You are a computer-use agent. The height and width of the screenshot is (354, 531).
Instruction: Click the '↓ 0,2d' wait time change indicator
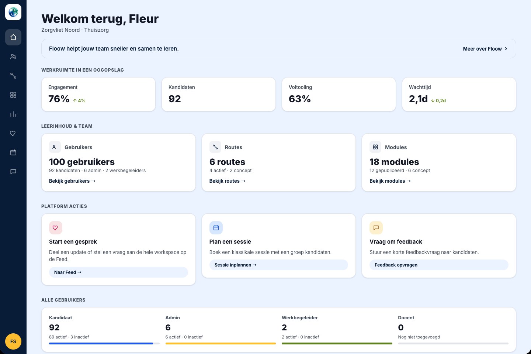coord(438,100)
